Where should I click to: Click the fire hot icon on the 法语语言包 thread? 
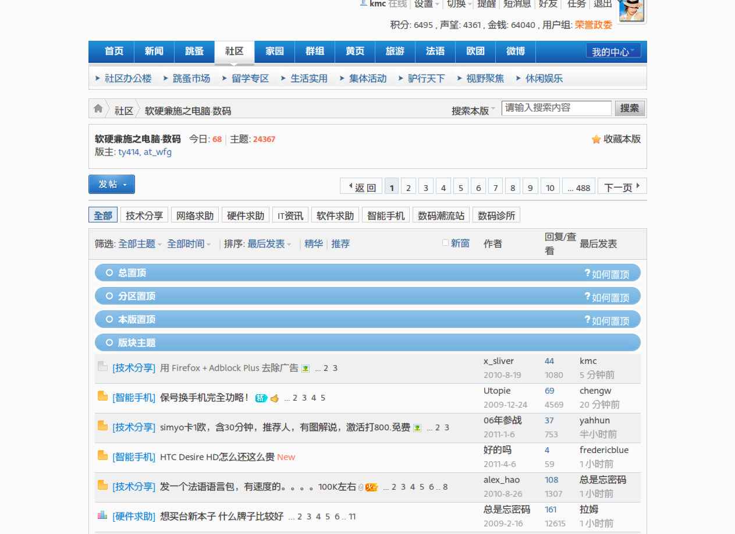click(371, 487)
